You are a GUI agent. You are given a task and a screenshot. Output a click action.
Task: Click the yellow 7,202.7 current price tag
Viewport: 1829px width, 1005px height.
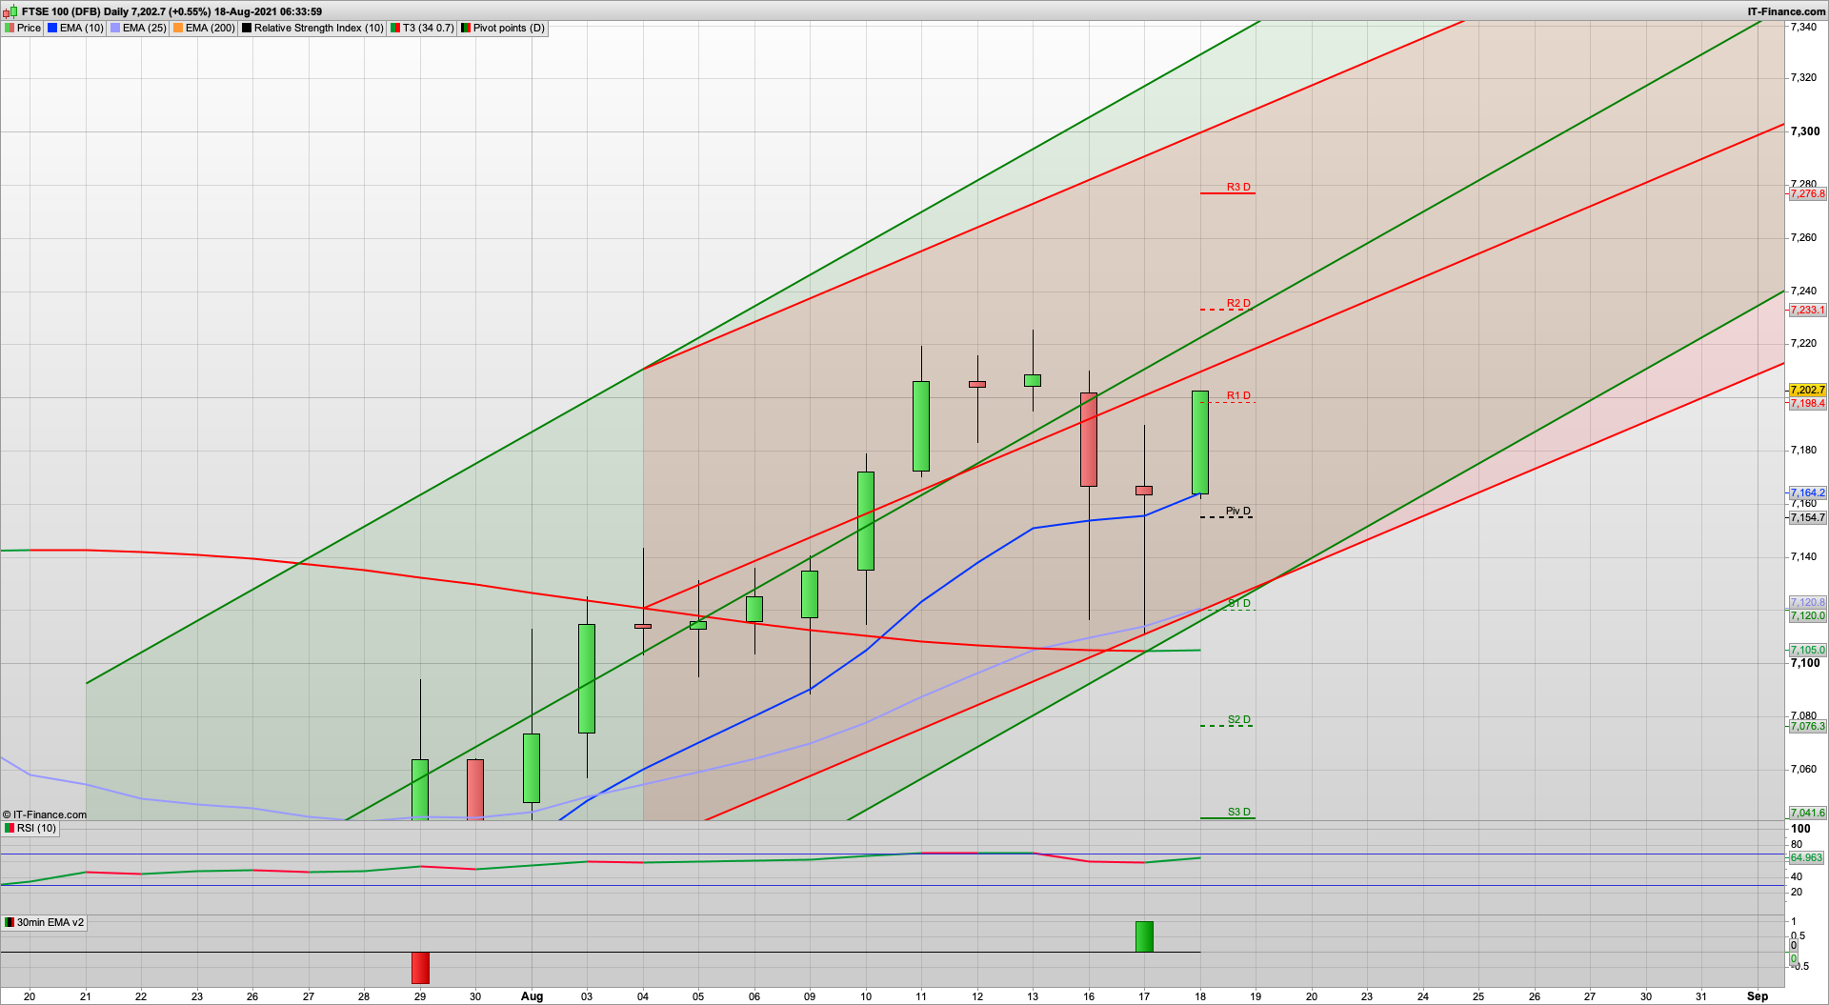[1807, 390]
